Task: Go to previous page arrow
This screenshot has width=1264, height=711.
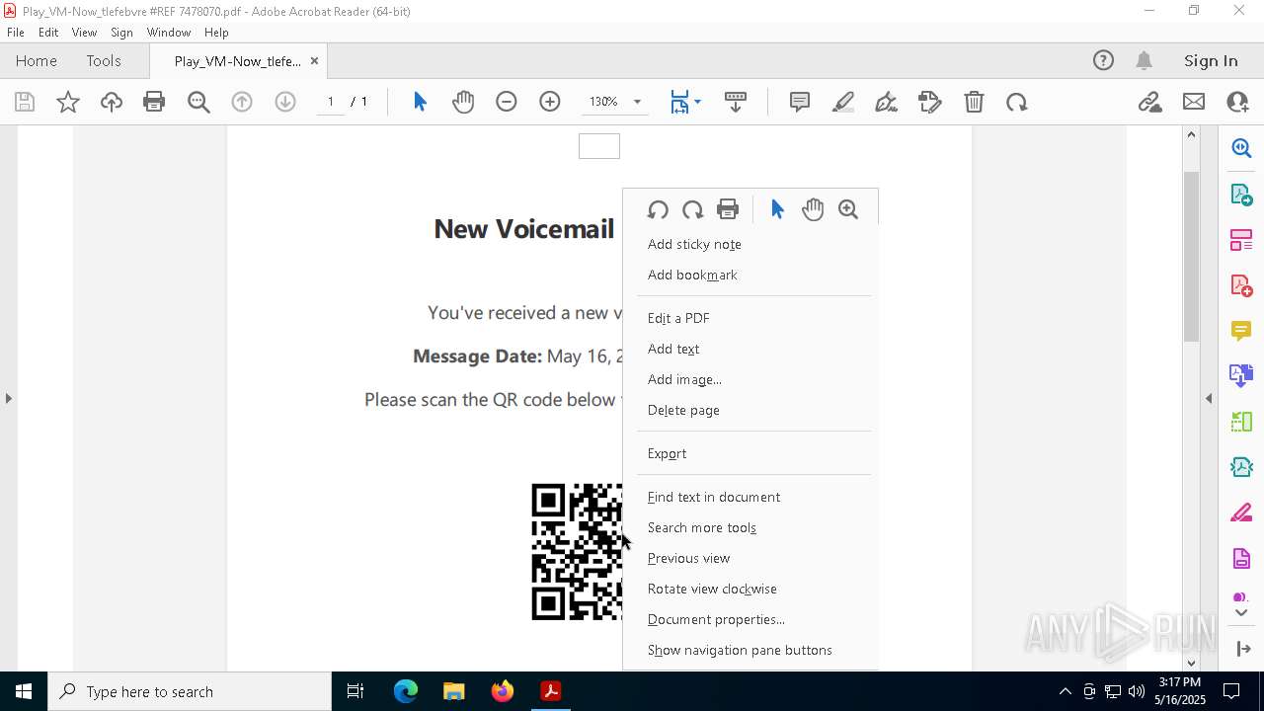Action: (242, 102)
